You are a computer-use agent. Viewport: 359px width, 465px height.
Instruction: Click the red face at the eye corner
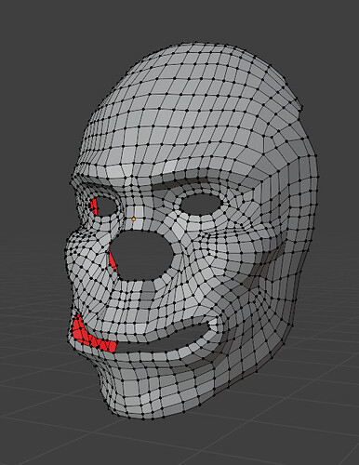pyautogui.click(x=94, y=206)
